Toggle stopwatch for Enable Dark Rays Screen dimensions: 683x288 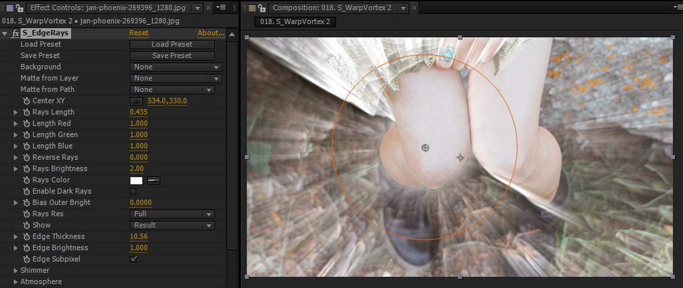tap(26, 192)
